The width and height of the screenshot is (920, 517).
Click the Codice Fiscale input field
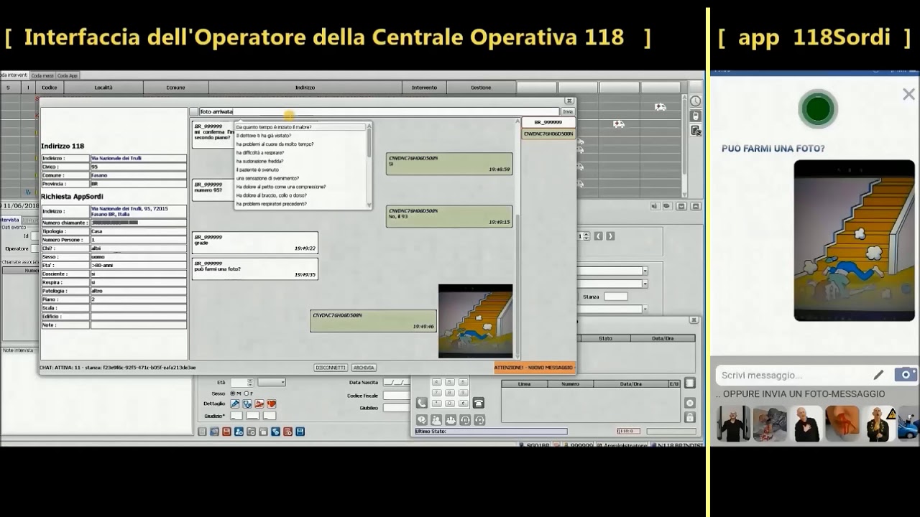(396, 395)
